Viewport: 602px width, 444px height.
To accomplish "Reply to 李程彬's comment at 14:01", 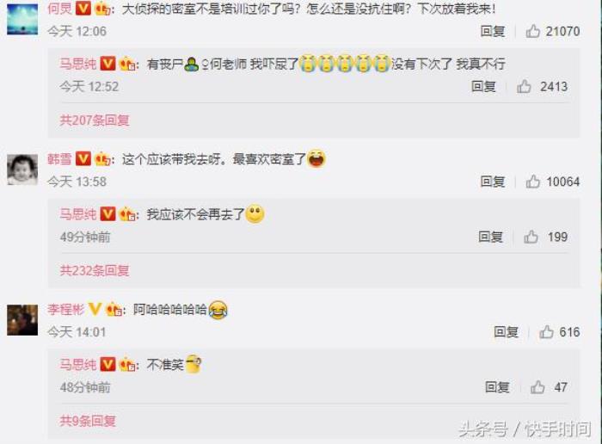I will click(506, 331).
